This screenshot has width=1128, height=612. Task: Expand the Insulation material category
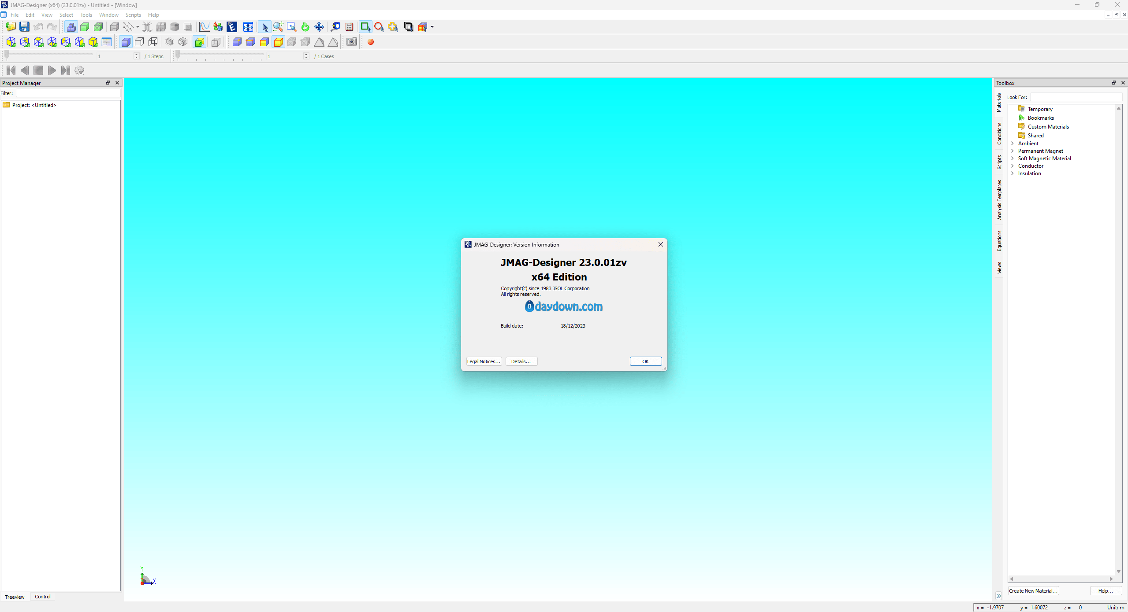point(1013,173)
